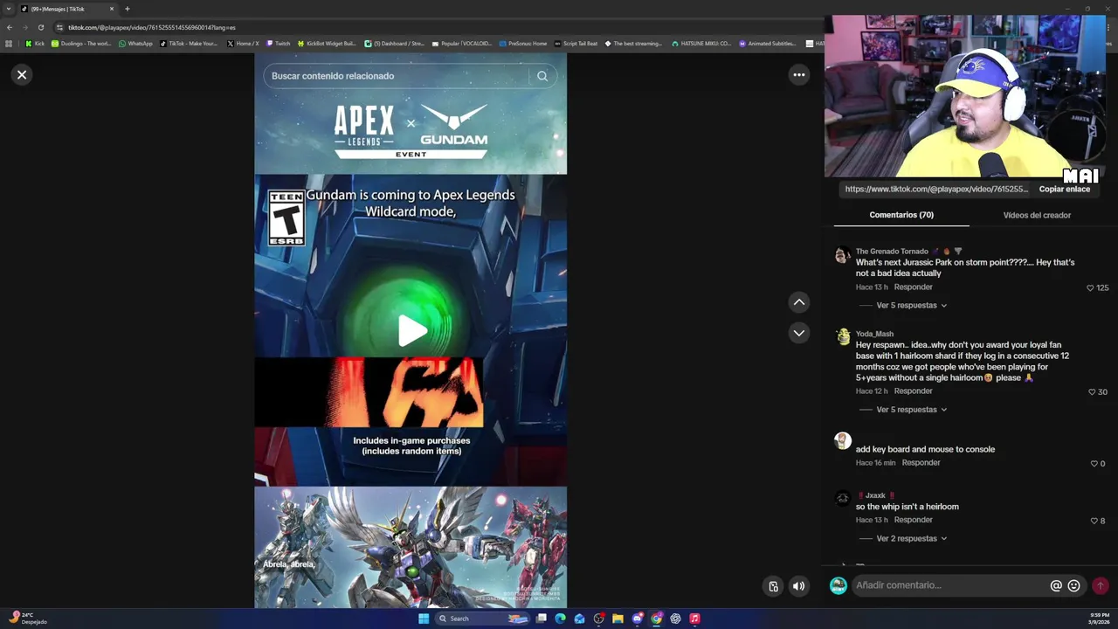Image resolution: width=1118 pixels, height=629 pixels.
Task: Open Task View on the taskbar
Action: click(x=542, y=619)
